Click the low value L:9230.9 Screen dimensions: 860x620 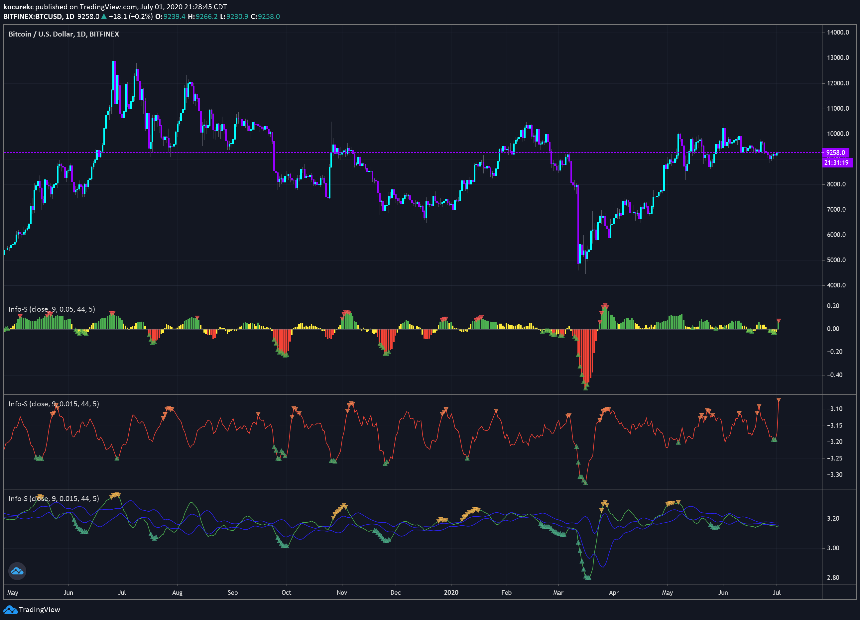tap(234, 16)
